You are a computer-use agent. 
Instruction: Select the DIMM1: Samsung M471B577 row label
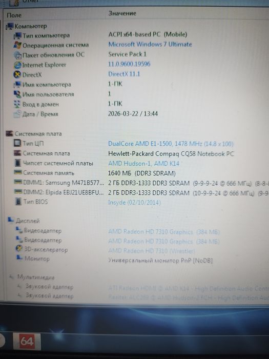[x=64, y=183]
